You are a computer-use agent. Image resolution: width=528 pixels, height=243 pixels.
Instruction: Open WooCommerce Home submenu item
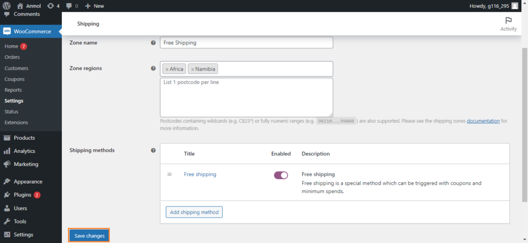pos(11,46)
